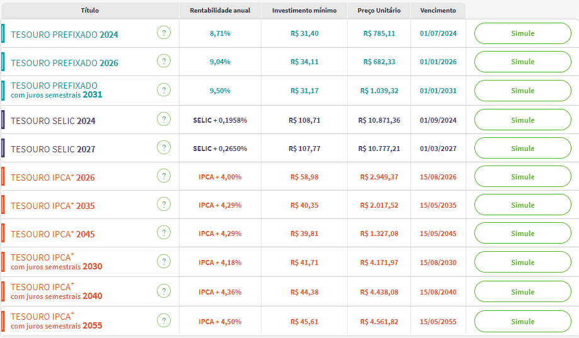Screen dimensions: 579x338
Task: Click help icon beside Tesouro IPCA+ 2026
Action: click(x=164, y=177)
